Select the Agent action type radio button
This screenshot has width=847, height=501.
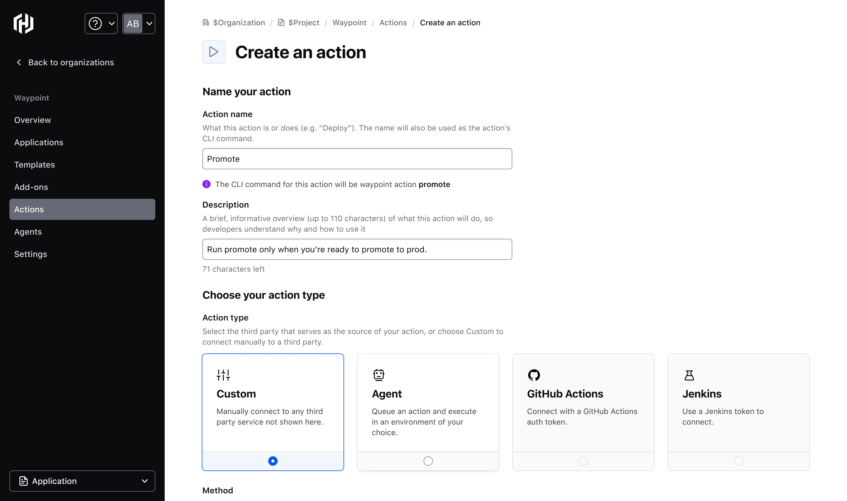[x=428, y=461]
